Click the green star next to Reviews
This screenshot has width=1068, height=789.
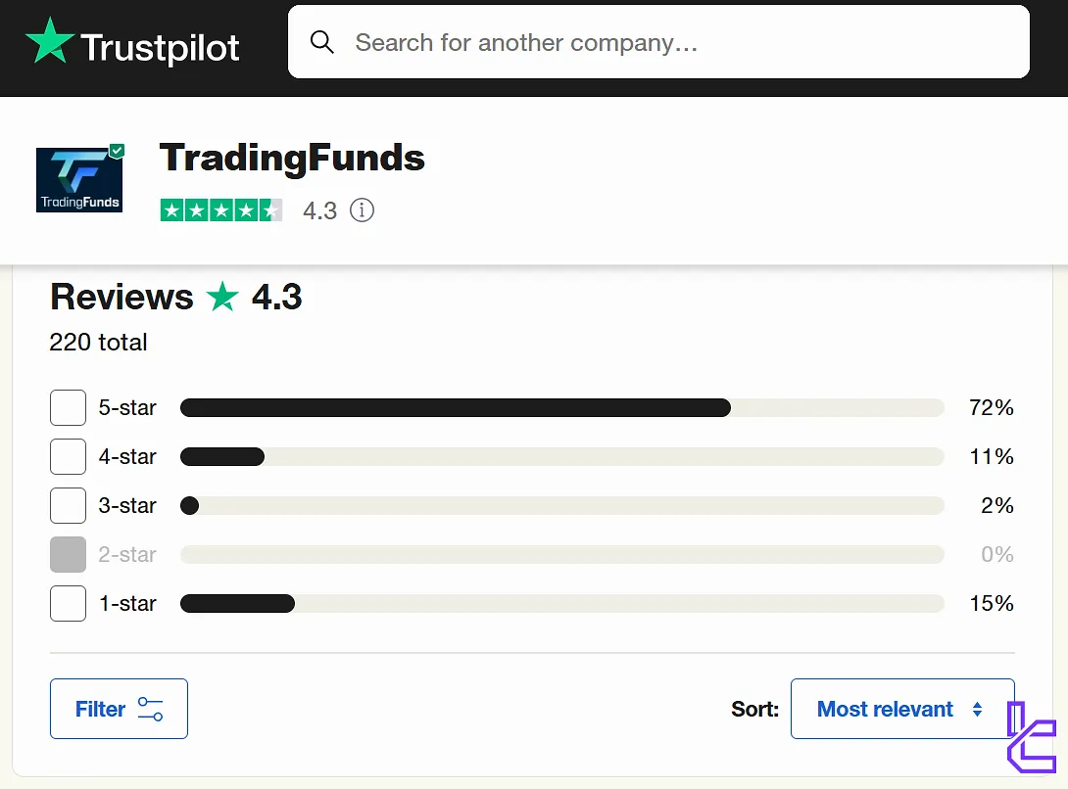pos(222,297)
